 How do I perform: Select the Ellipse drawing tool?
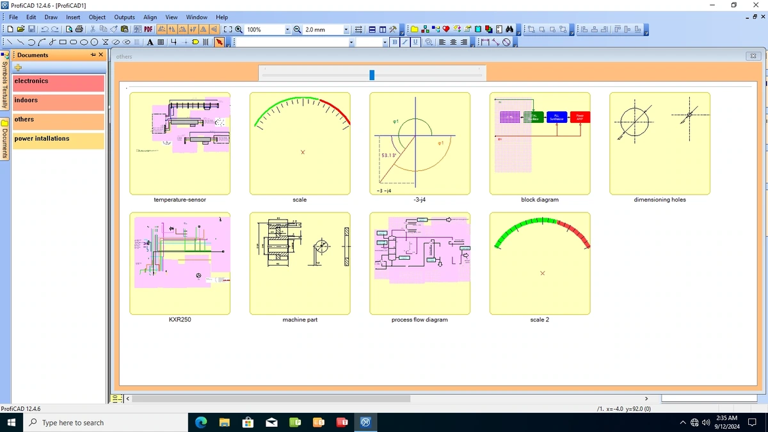[84, 42]
